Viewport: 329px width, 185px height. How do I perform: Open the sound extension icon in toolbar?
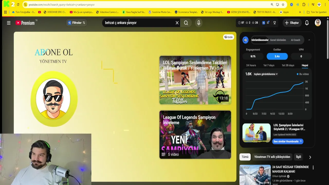298,5
